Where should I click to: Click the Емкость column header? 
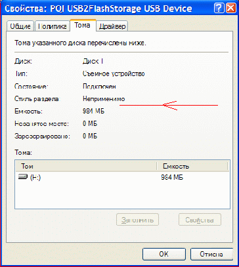point(193,166)
